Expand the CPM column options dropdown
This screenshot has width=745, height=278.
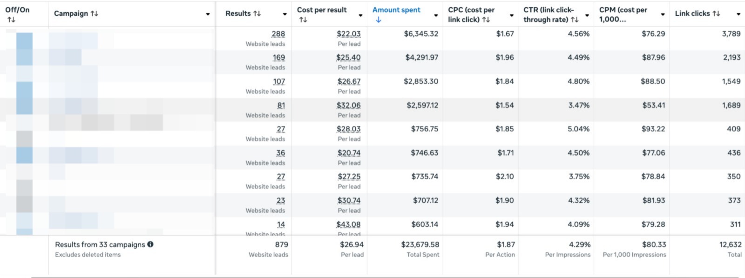point(663,14)
